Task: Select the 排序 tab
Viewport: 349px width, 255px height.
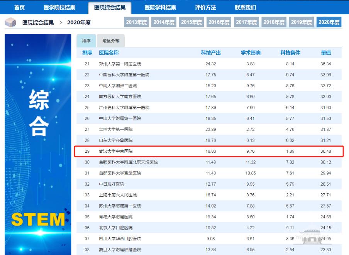Action: point(86,41)
